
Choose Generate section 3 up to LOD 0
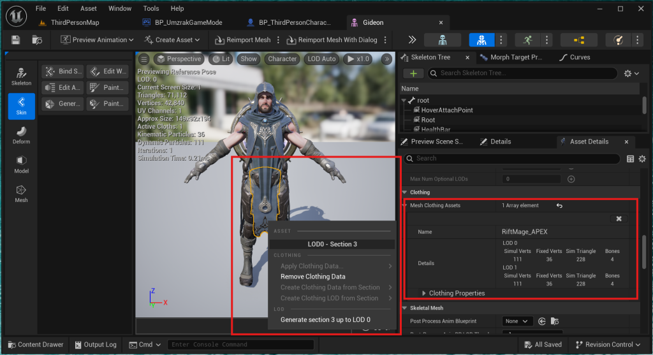tap(325, 319)
